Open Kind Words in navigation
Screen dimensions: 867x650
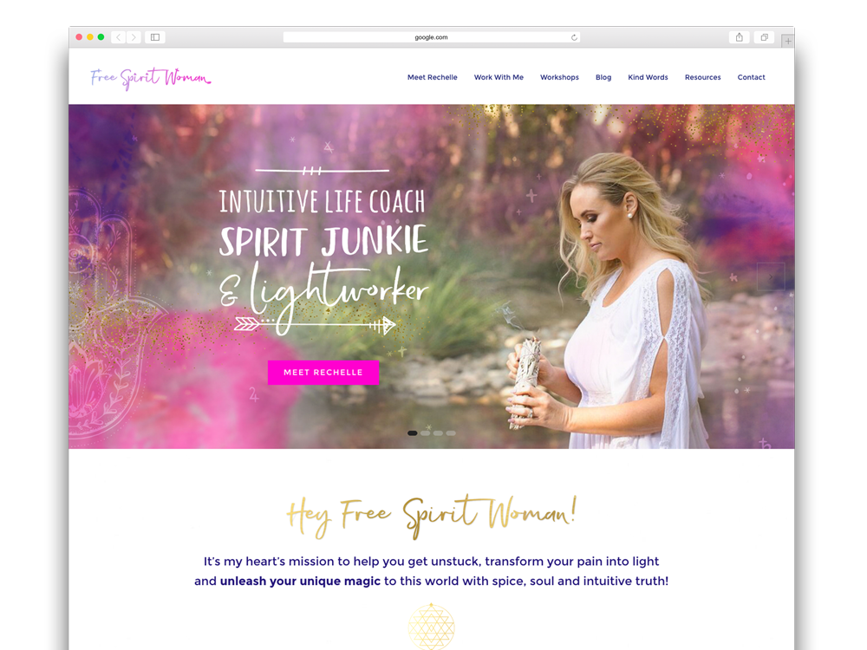pos(648,77)
